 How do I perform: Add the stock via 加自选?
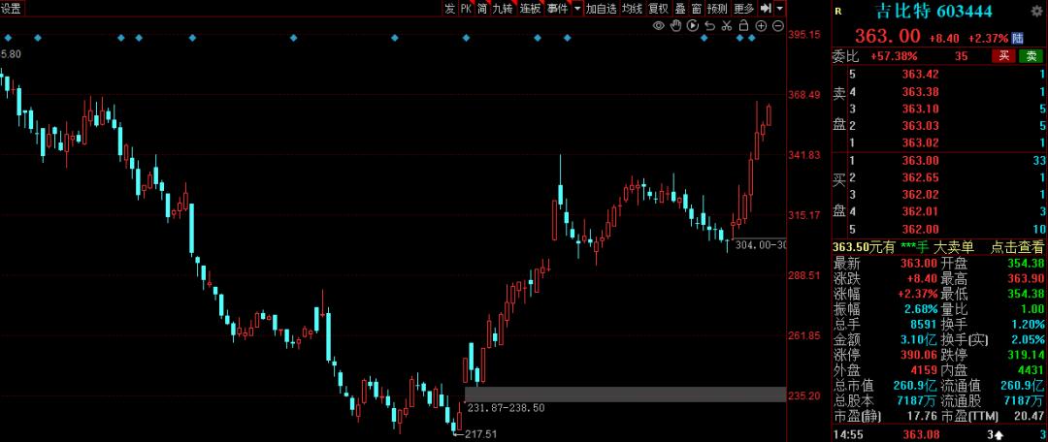tap(601, 9)
